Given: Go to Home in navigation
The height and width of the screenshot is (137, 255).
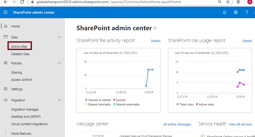Looking at the screenshot, I should coord(15,26).
